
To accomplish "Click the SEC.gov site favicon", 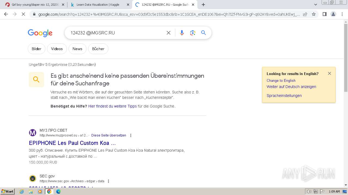I will click(x=33, y=178).
